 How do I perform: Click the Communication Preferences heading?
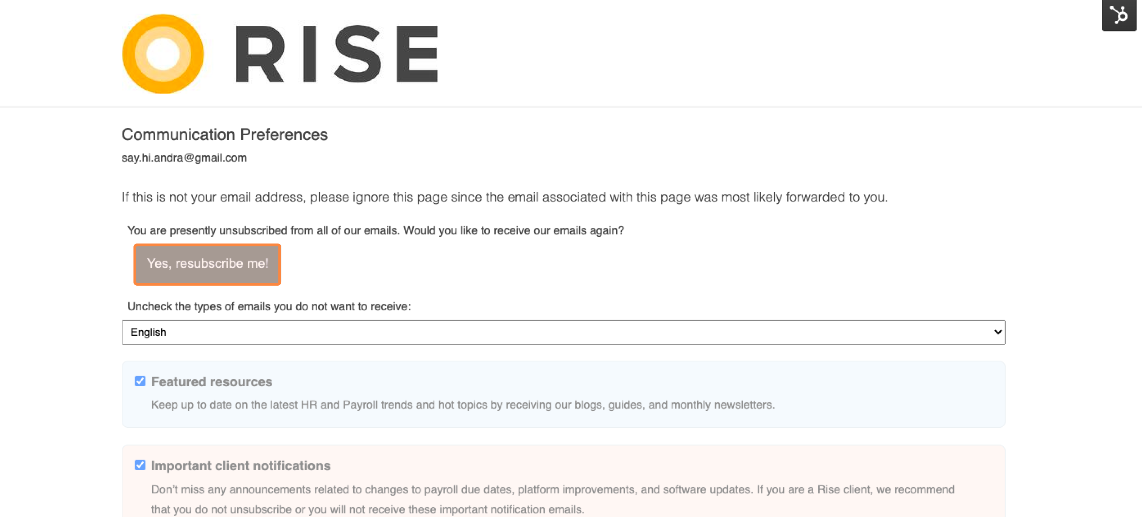click(x=225, y=134)
